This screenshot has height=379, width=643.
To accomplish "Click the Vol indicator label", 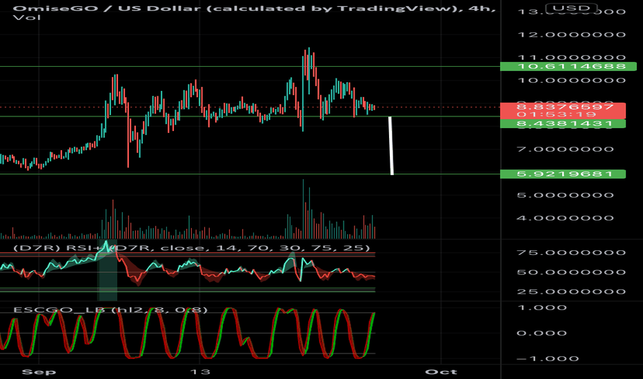I will click(x=27, y=18).
